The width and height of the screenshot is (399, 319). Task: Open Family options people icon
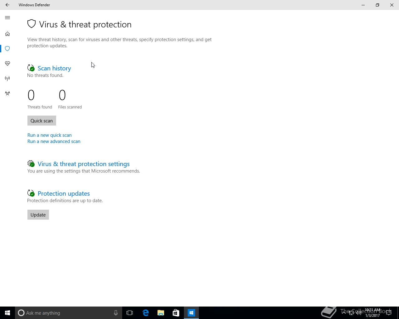[7, 93]
